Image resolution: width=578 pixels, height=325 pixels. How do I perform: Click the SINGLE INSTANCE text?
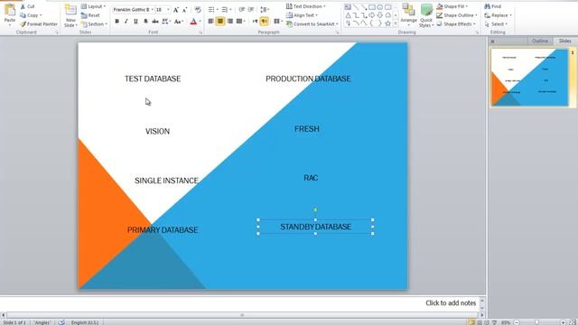(x=166, y=181)
